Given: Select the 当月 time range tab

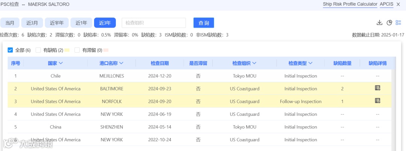Looking at the screenshot, I should [x=10, y=23].
